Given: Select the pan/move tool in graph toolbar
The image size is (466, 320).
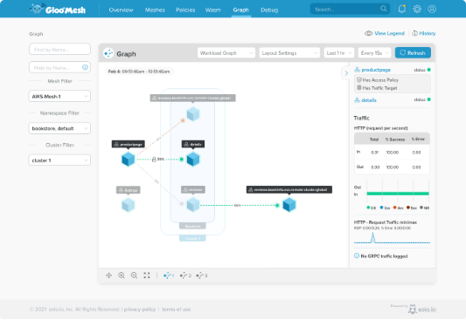Looking at the screenshot, I should (x=108, y=276).
